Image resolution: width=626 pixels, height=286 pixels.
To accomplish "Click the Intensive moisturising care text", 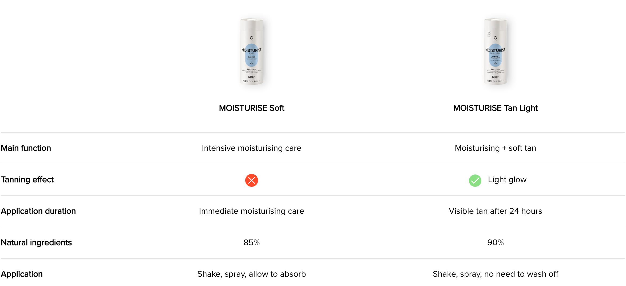I will [251, 148].
